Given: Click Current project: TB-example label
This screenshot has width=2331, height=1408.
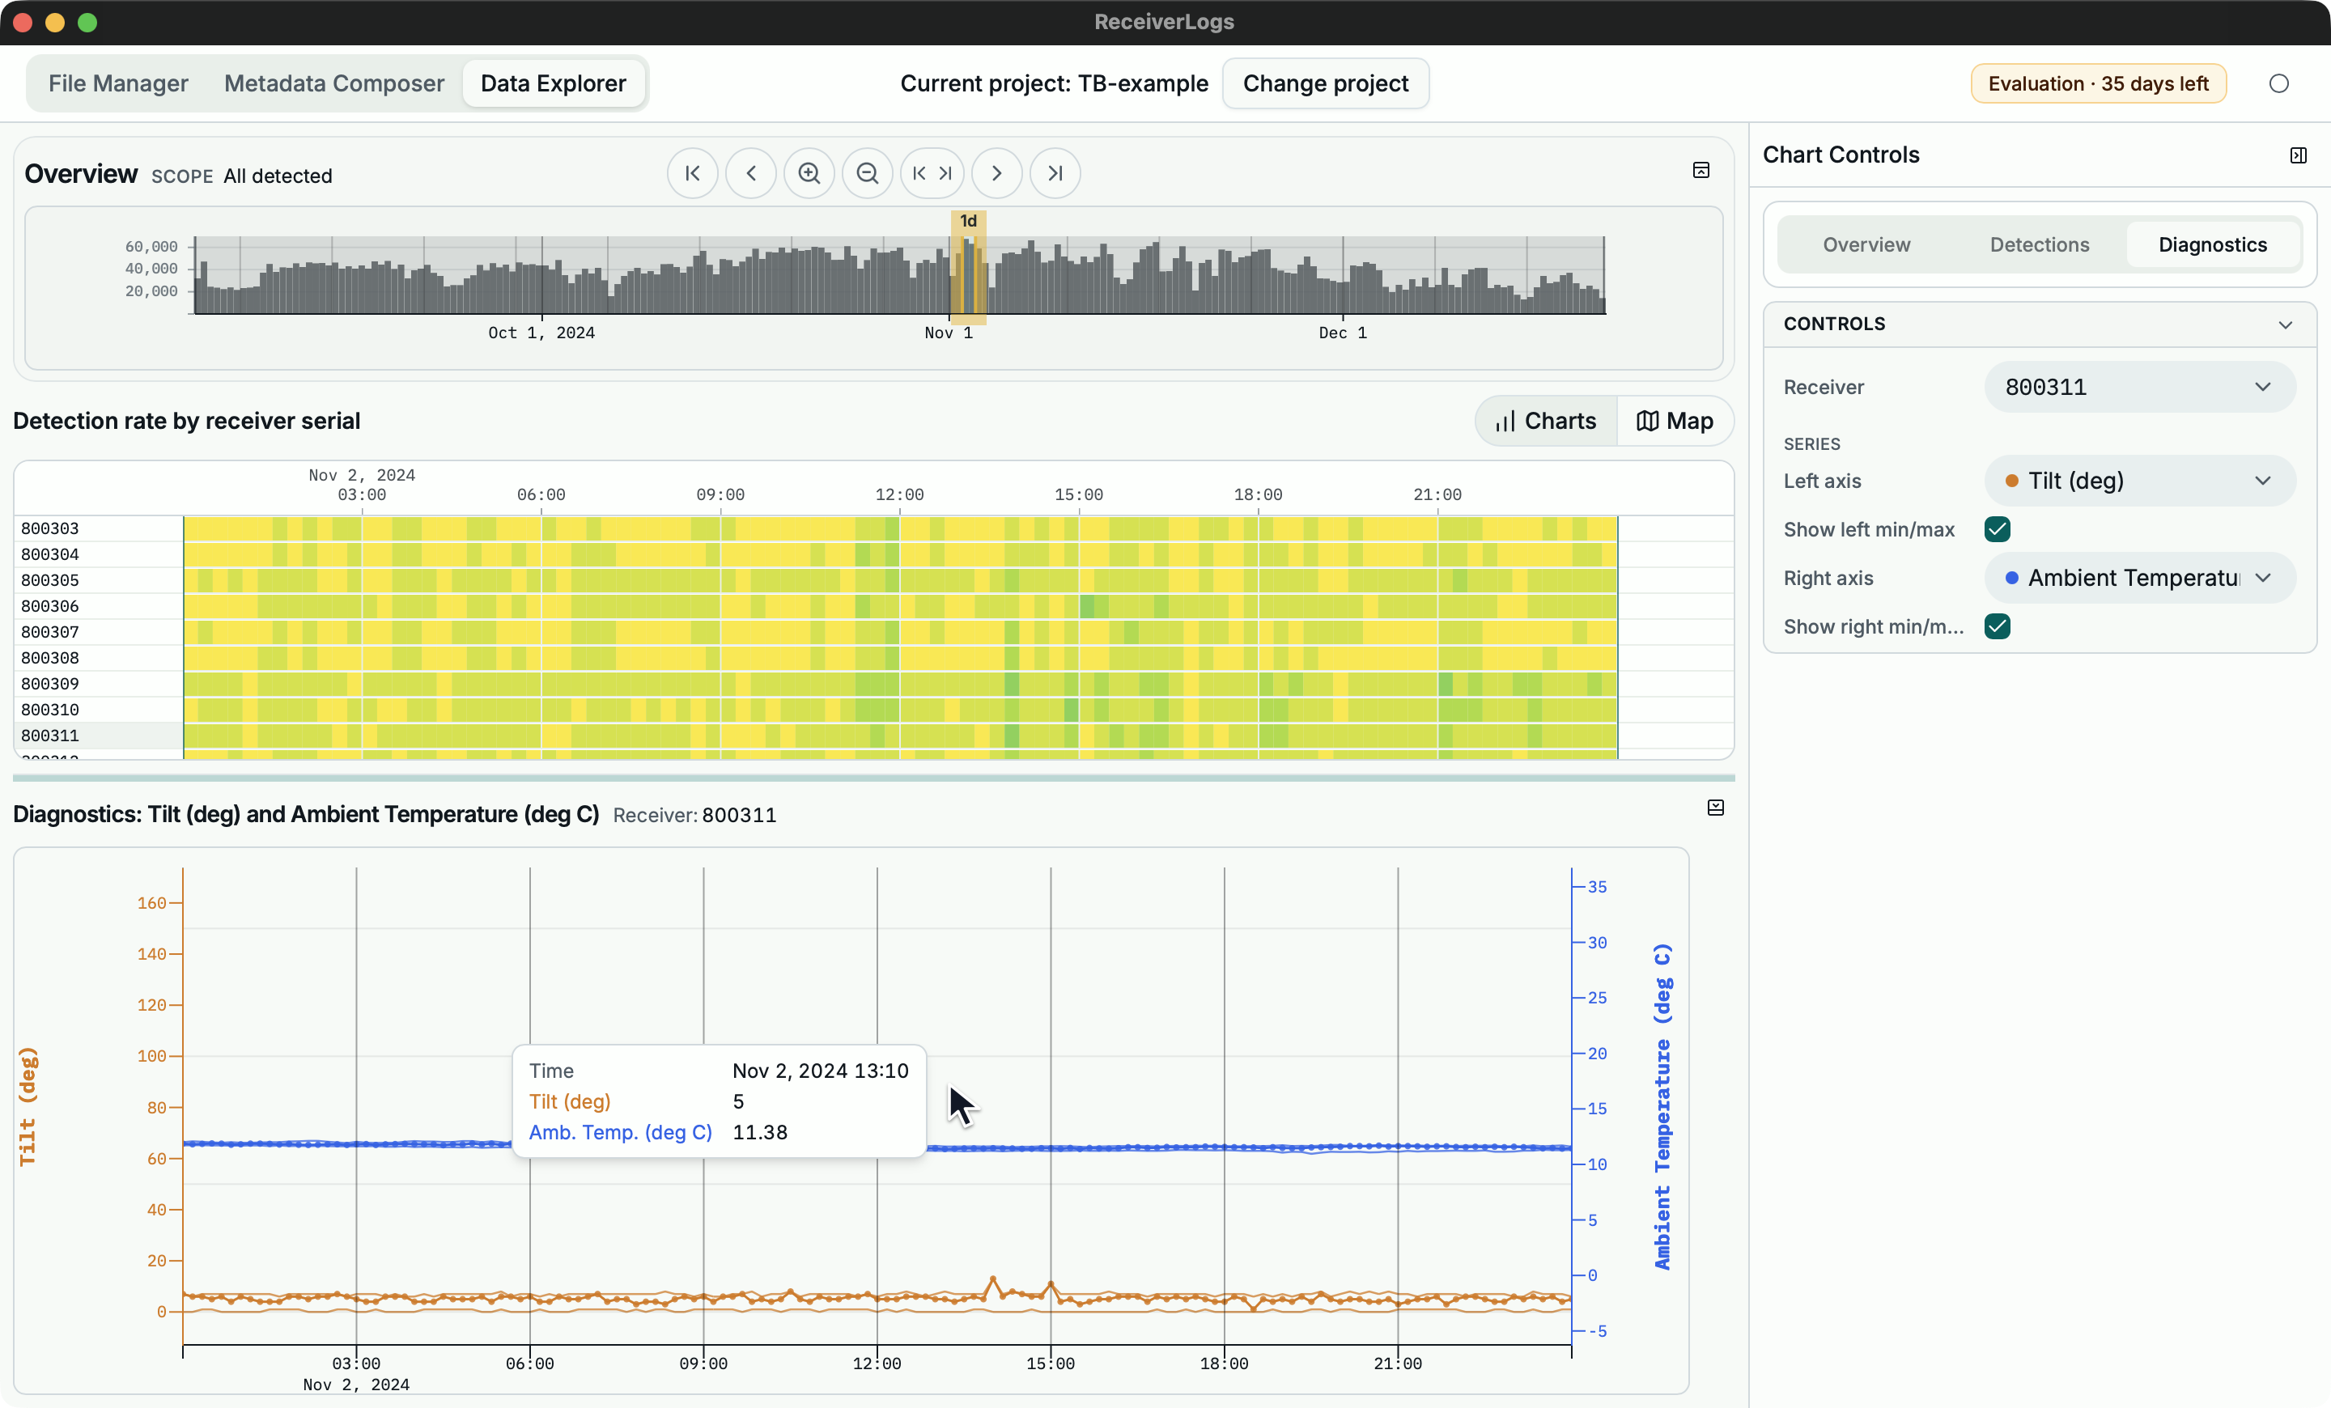Looking at the screenshot, I should tap(1054, 83).
